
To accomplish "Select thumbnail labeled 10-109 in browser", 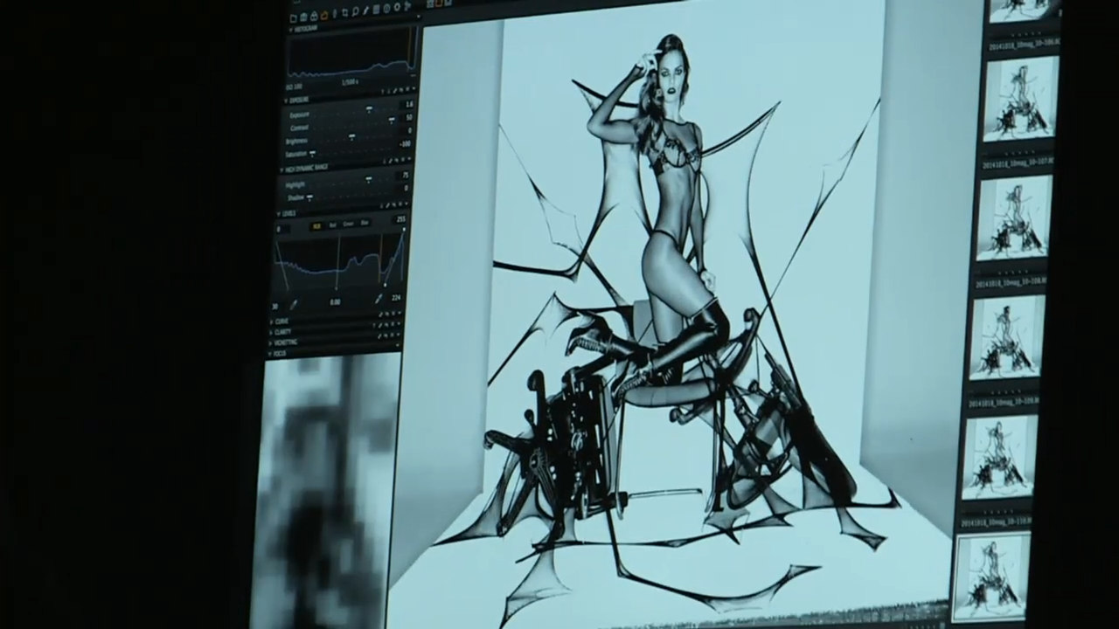I will 1008,337.
